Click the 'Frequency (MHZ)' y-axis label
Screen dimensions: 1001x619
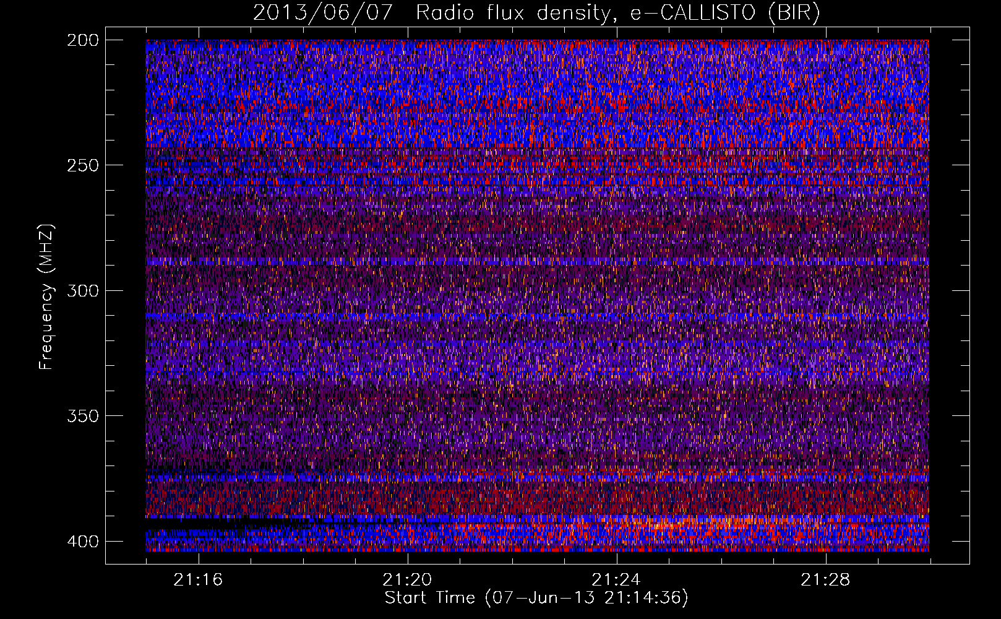click(x=46, y=297)
